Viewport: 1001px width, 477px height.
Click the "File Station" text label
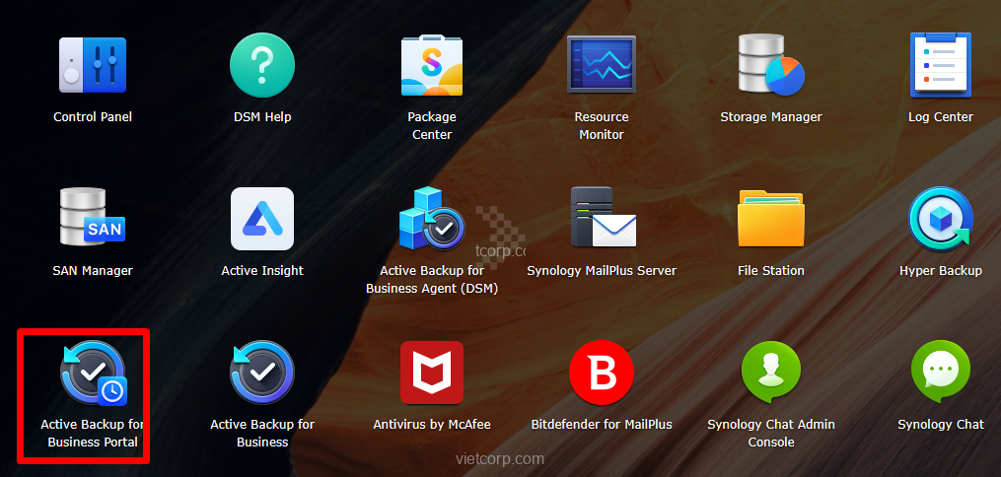coord(771,271)
